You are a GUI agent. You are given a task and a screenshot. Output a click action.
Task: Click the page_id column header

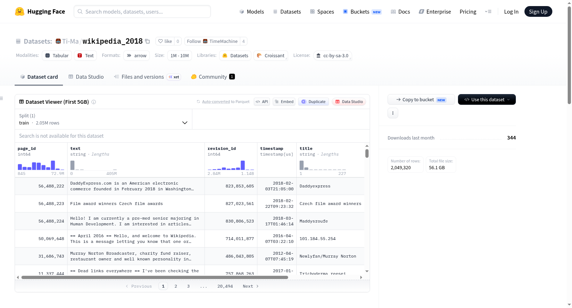27,148
